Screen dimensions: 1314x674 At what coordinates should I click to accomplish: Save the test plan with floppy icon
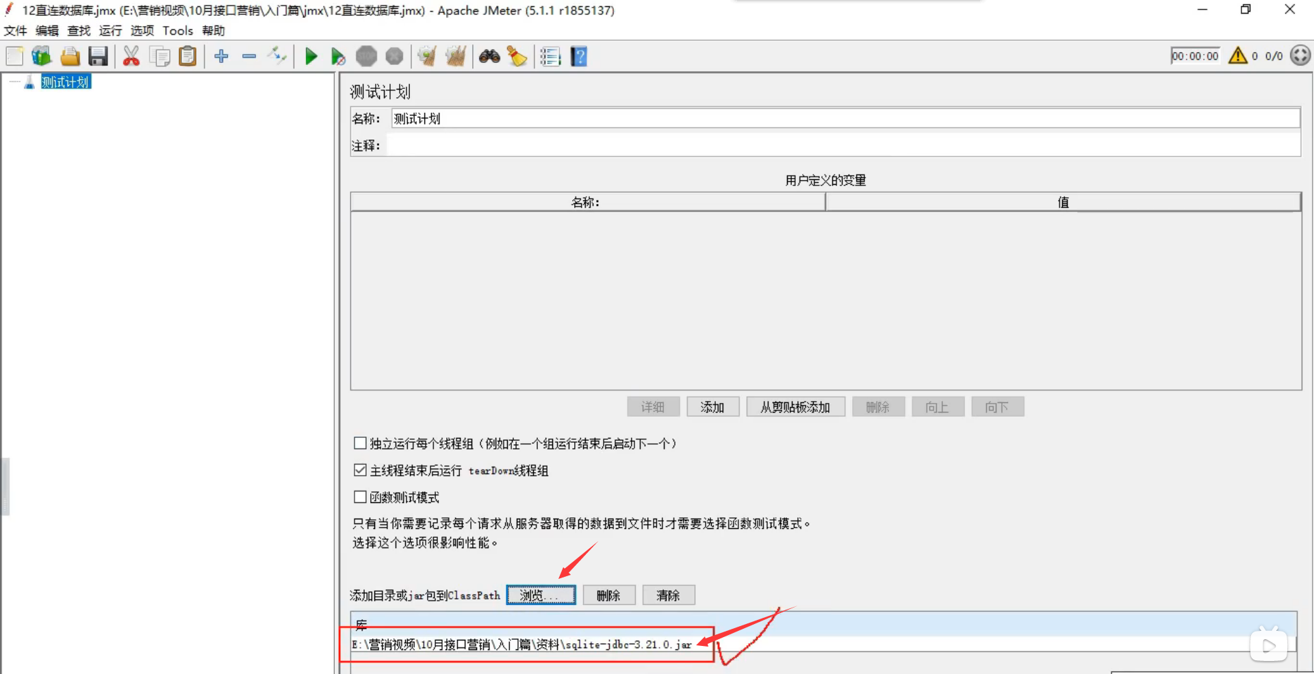[x=98, y=56]
